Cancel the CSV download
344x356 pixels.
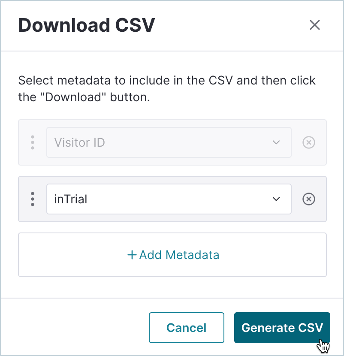(x=186, y=328)
